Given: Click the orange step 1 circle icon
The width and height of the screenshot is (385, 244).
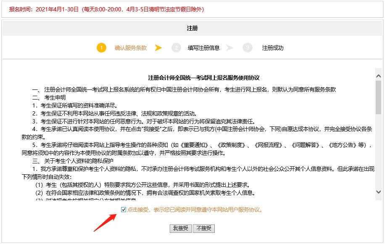Looking at the screenshot, I should pyautogui.click(x=101, y=48).
